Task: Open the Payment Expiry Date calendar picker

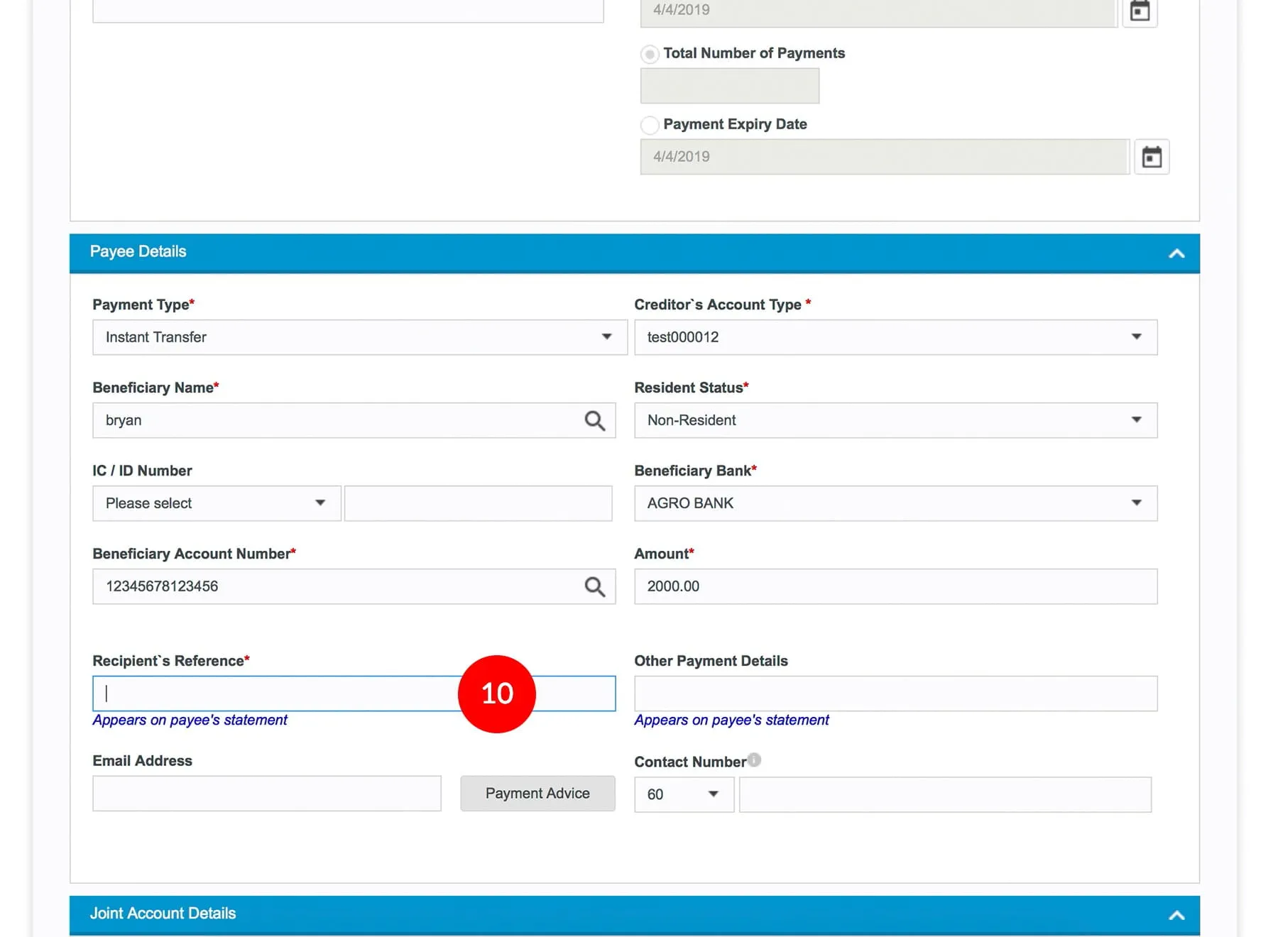Action: pos(1151,157)
